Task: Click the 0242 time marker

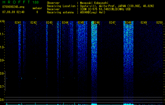Action: (34, 23)
